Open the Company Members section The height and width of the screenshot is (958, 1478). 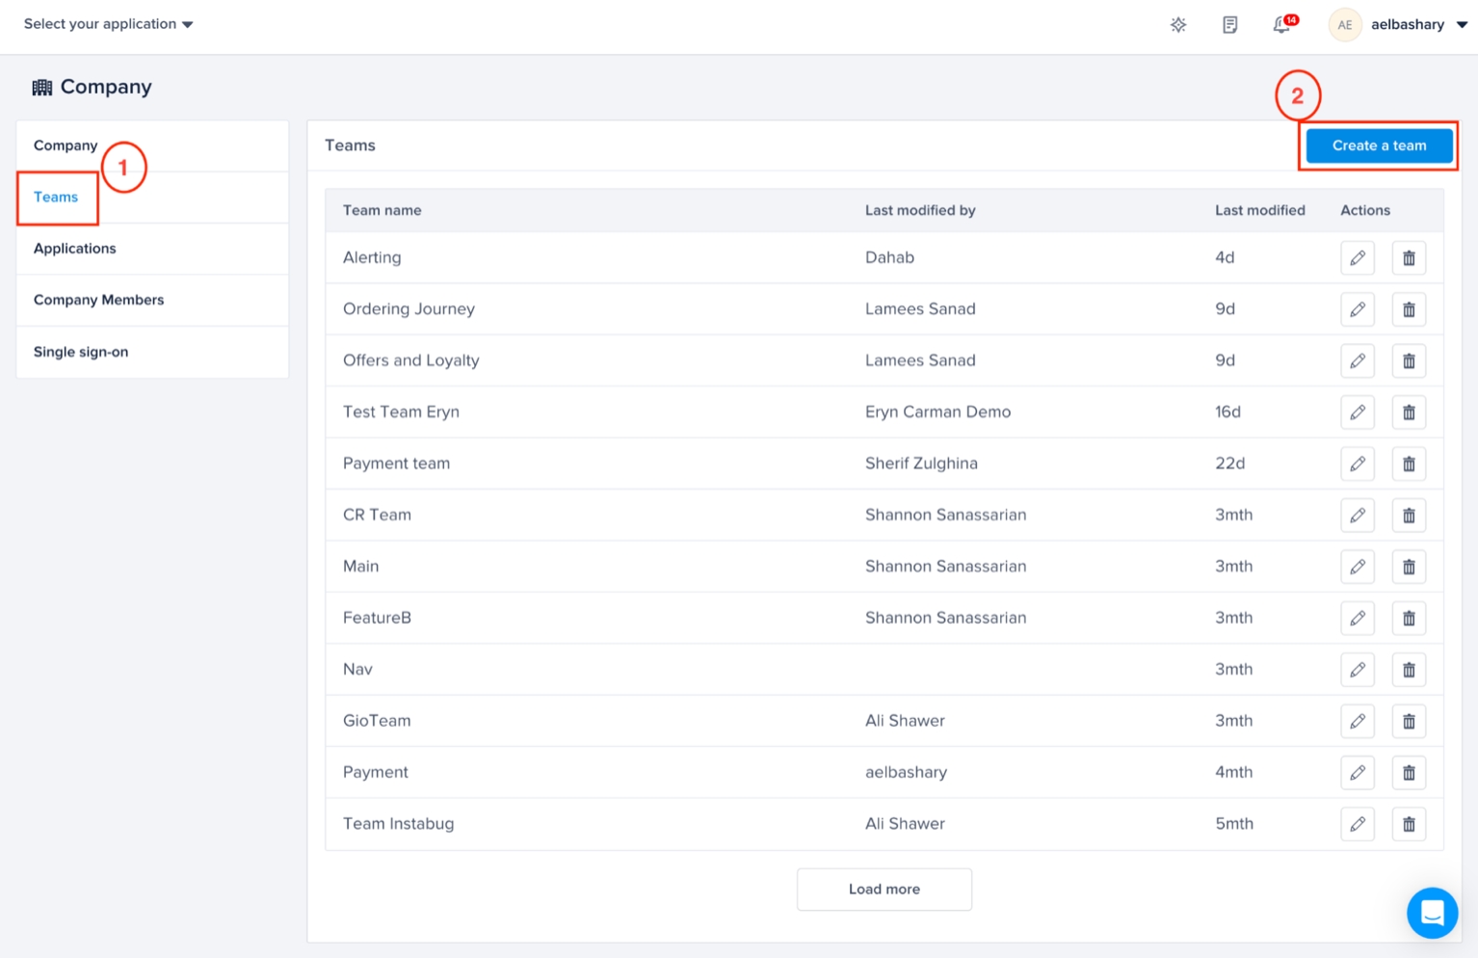[x=98, y=300]
